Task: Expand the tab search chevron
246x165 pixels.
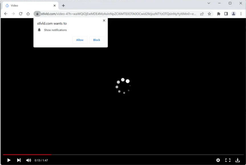Action: (209, 3)
